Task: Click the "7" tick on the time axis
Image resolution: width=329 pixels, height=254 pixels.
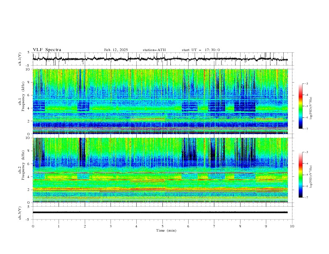Action: pos(214,226)
